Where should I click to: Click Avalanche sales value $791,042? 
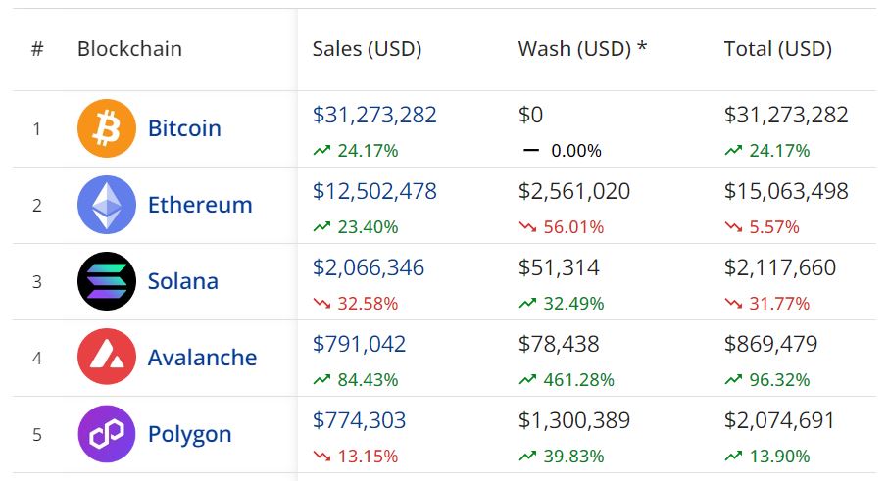359,344
